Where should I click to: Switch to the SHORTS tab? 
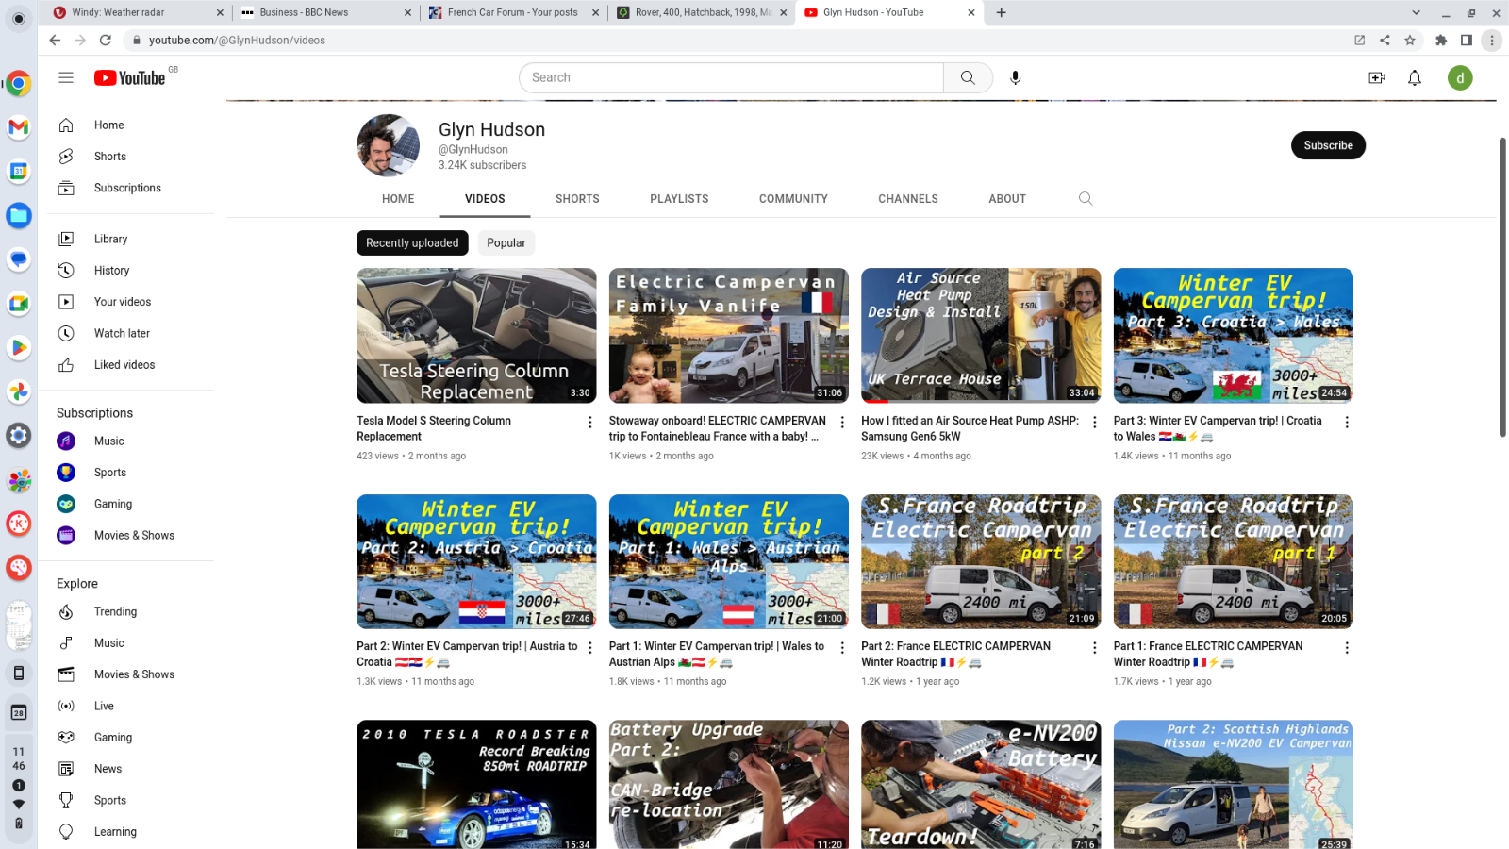click(x=577, y=199)
